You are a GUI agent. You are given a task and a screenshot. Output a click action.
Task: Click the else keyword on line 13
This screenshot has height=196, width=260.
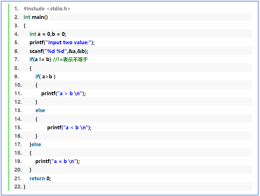[40, 110]
